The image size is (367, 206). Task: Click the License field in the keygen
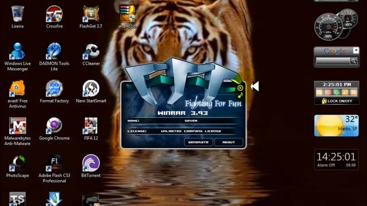[x=191, y=131]
